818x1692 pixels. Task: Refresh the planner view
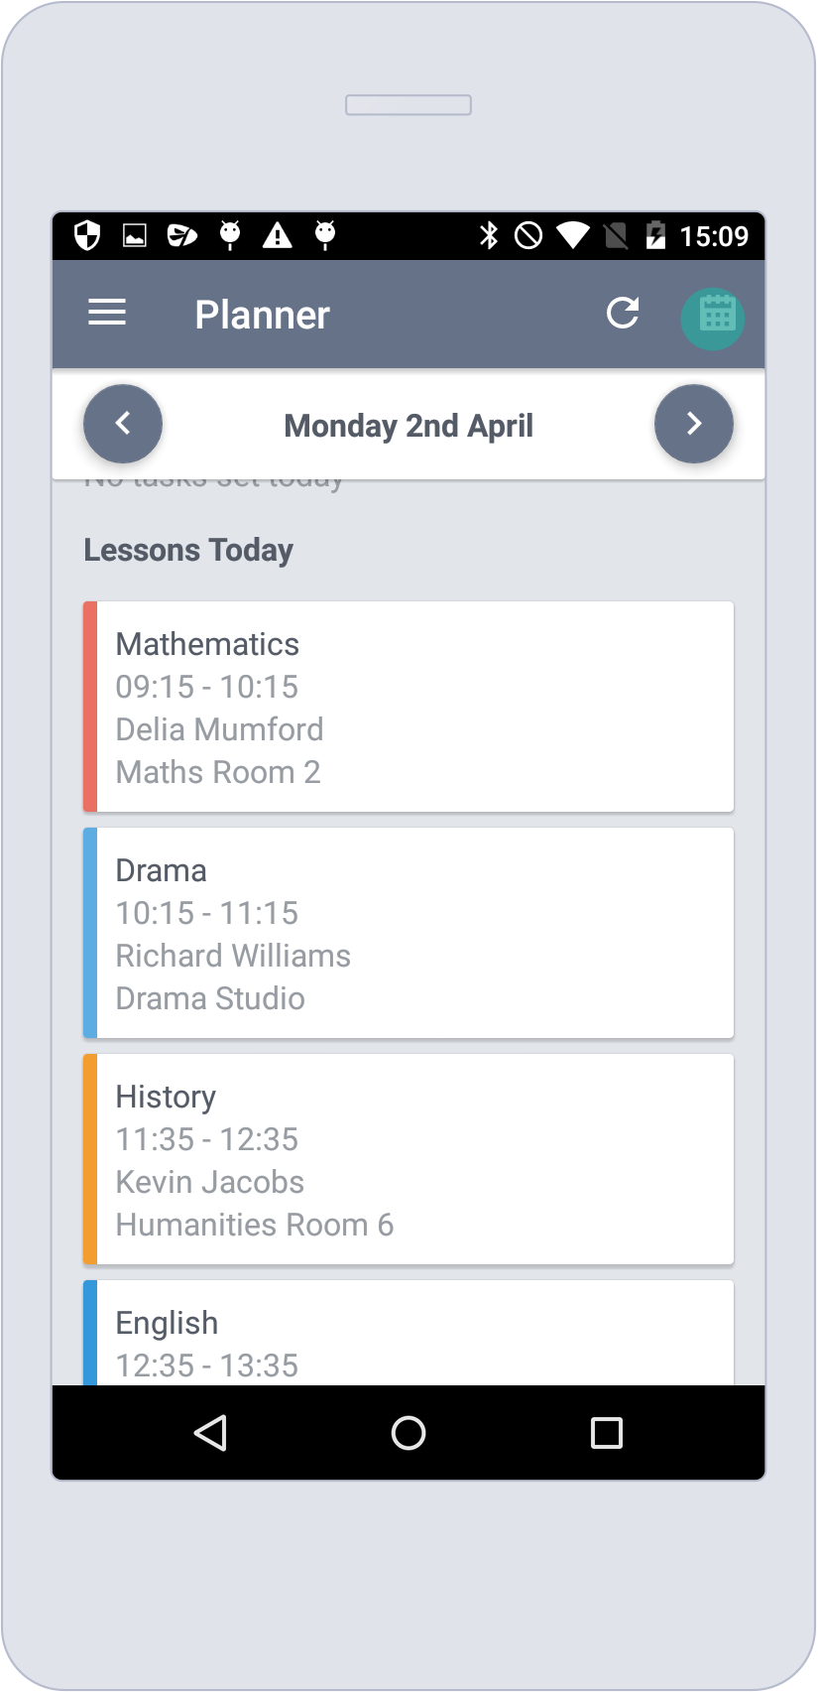pyautogui.click(x=622, y=313)
